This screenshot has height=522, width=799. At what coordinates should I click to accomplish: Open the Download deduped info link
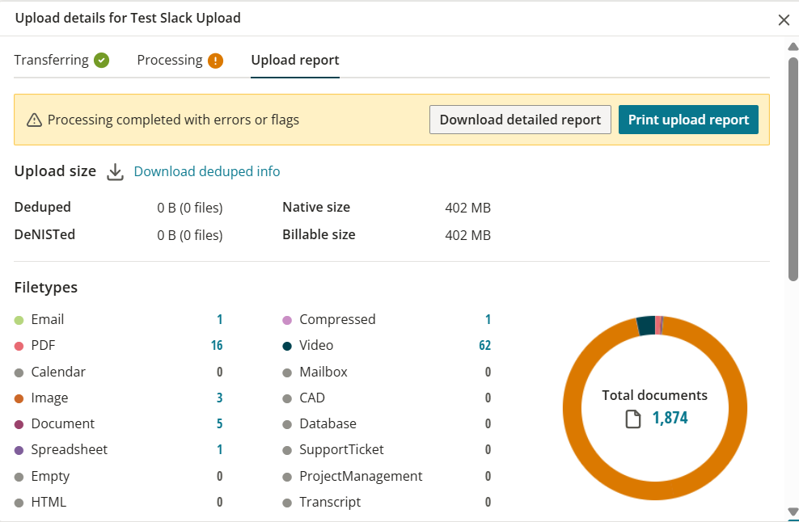click(x=206, y=171)
